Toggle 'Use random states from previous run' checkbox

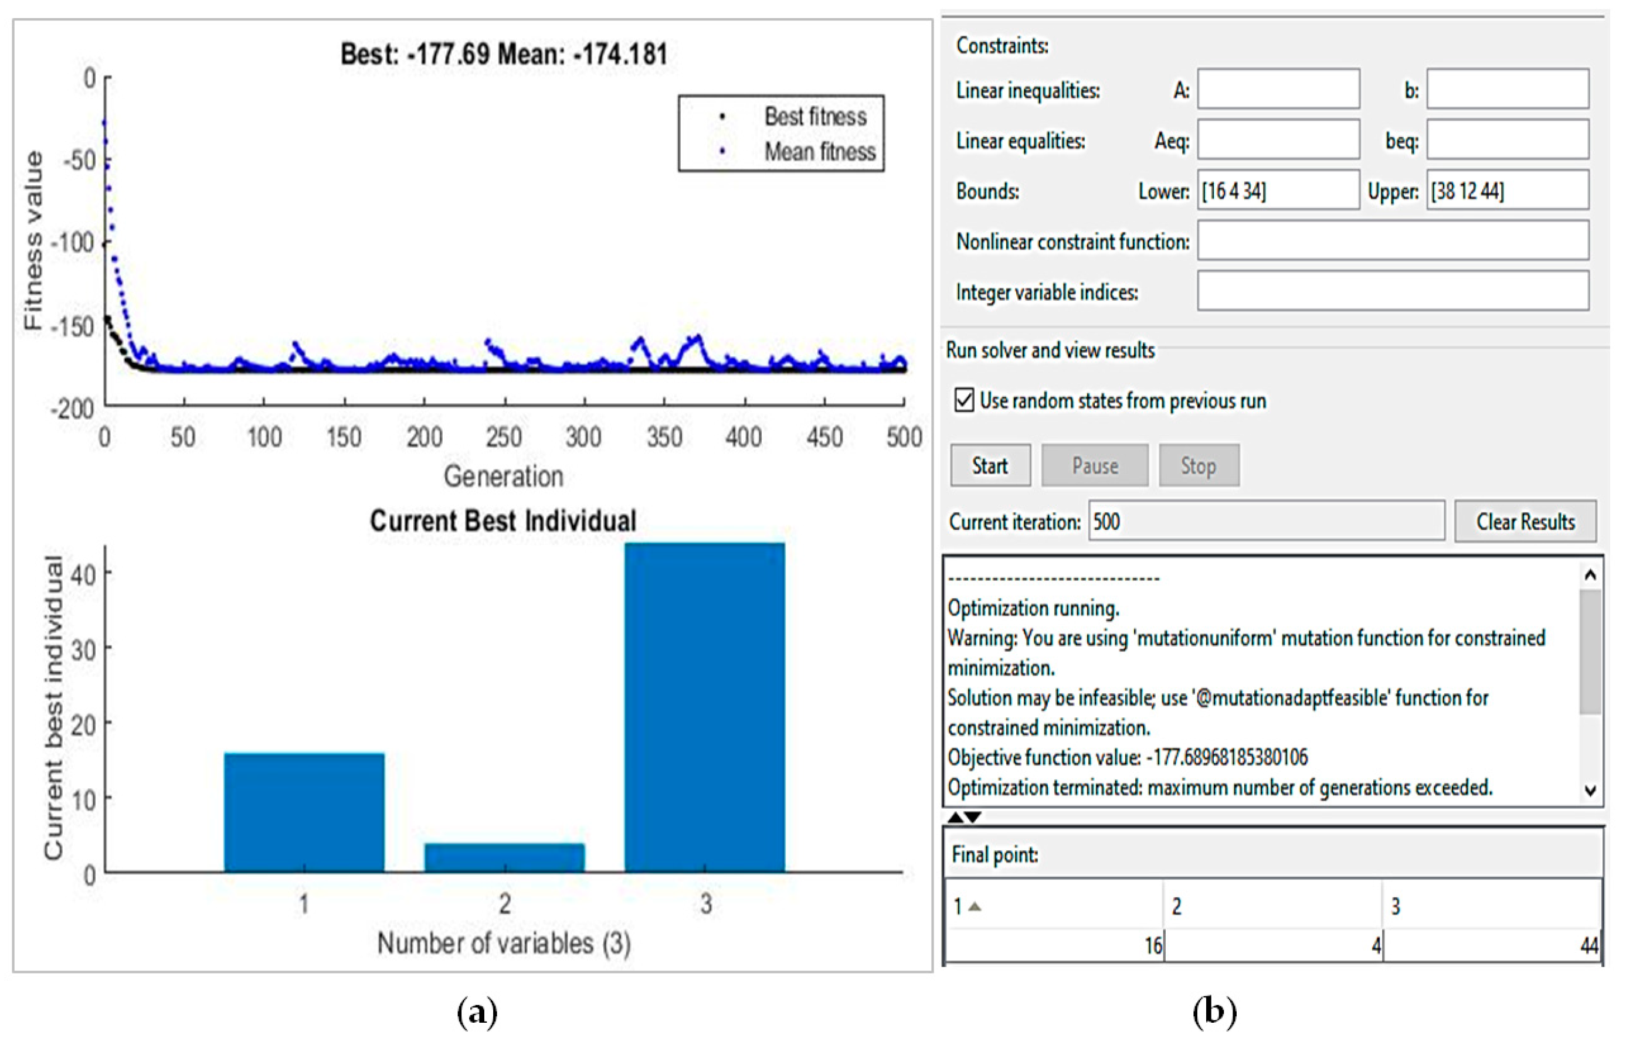click(964, 400)
